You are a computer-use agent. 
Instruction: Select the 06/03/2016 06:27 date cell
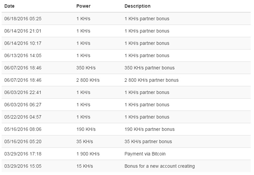tap(23, 105)
